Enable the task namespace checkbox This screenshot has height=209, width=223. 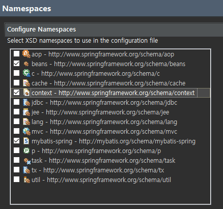16,160
